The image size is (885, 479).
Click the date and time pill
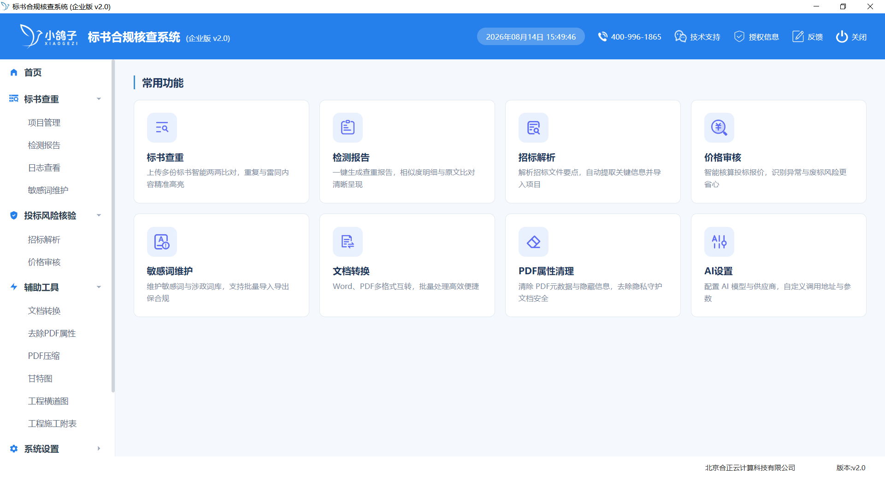[x=531, y=37]
